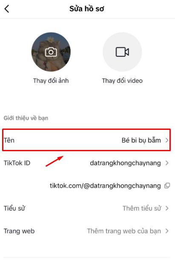Open the Tiểu sử row
Screen dimensions: 175x261
point(86,208)
